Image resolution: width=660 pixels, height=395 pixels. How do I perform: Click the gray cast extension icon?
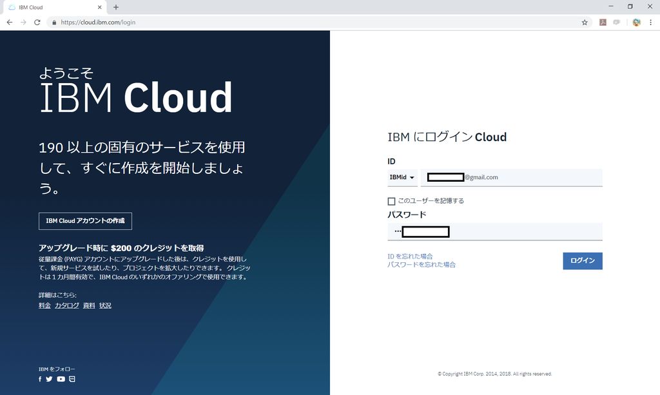click(617, 23)
